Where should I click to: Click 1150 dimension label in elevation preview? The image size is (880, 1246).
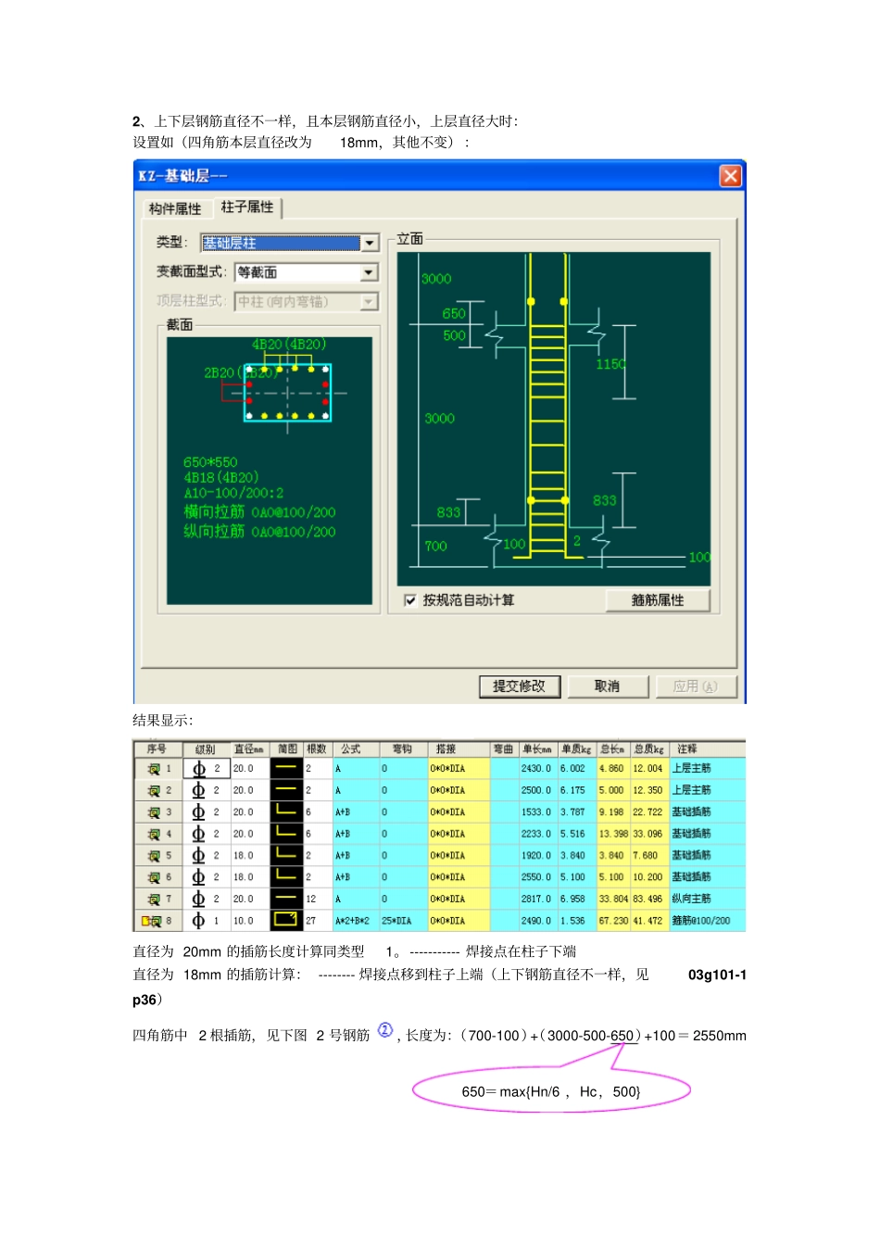coord(610,364)
